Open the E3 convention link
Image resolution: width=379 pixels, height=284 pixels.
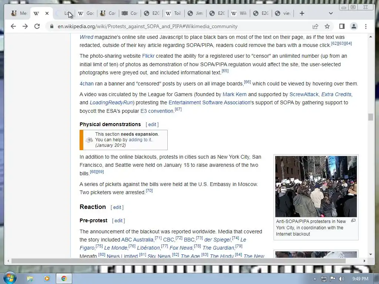157,111
